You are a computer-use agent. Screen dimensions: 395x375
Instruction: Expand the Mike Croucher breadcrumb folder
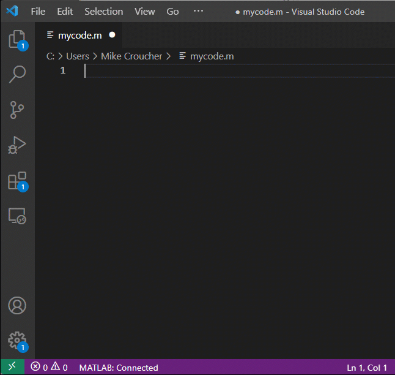131,56
